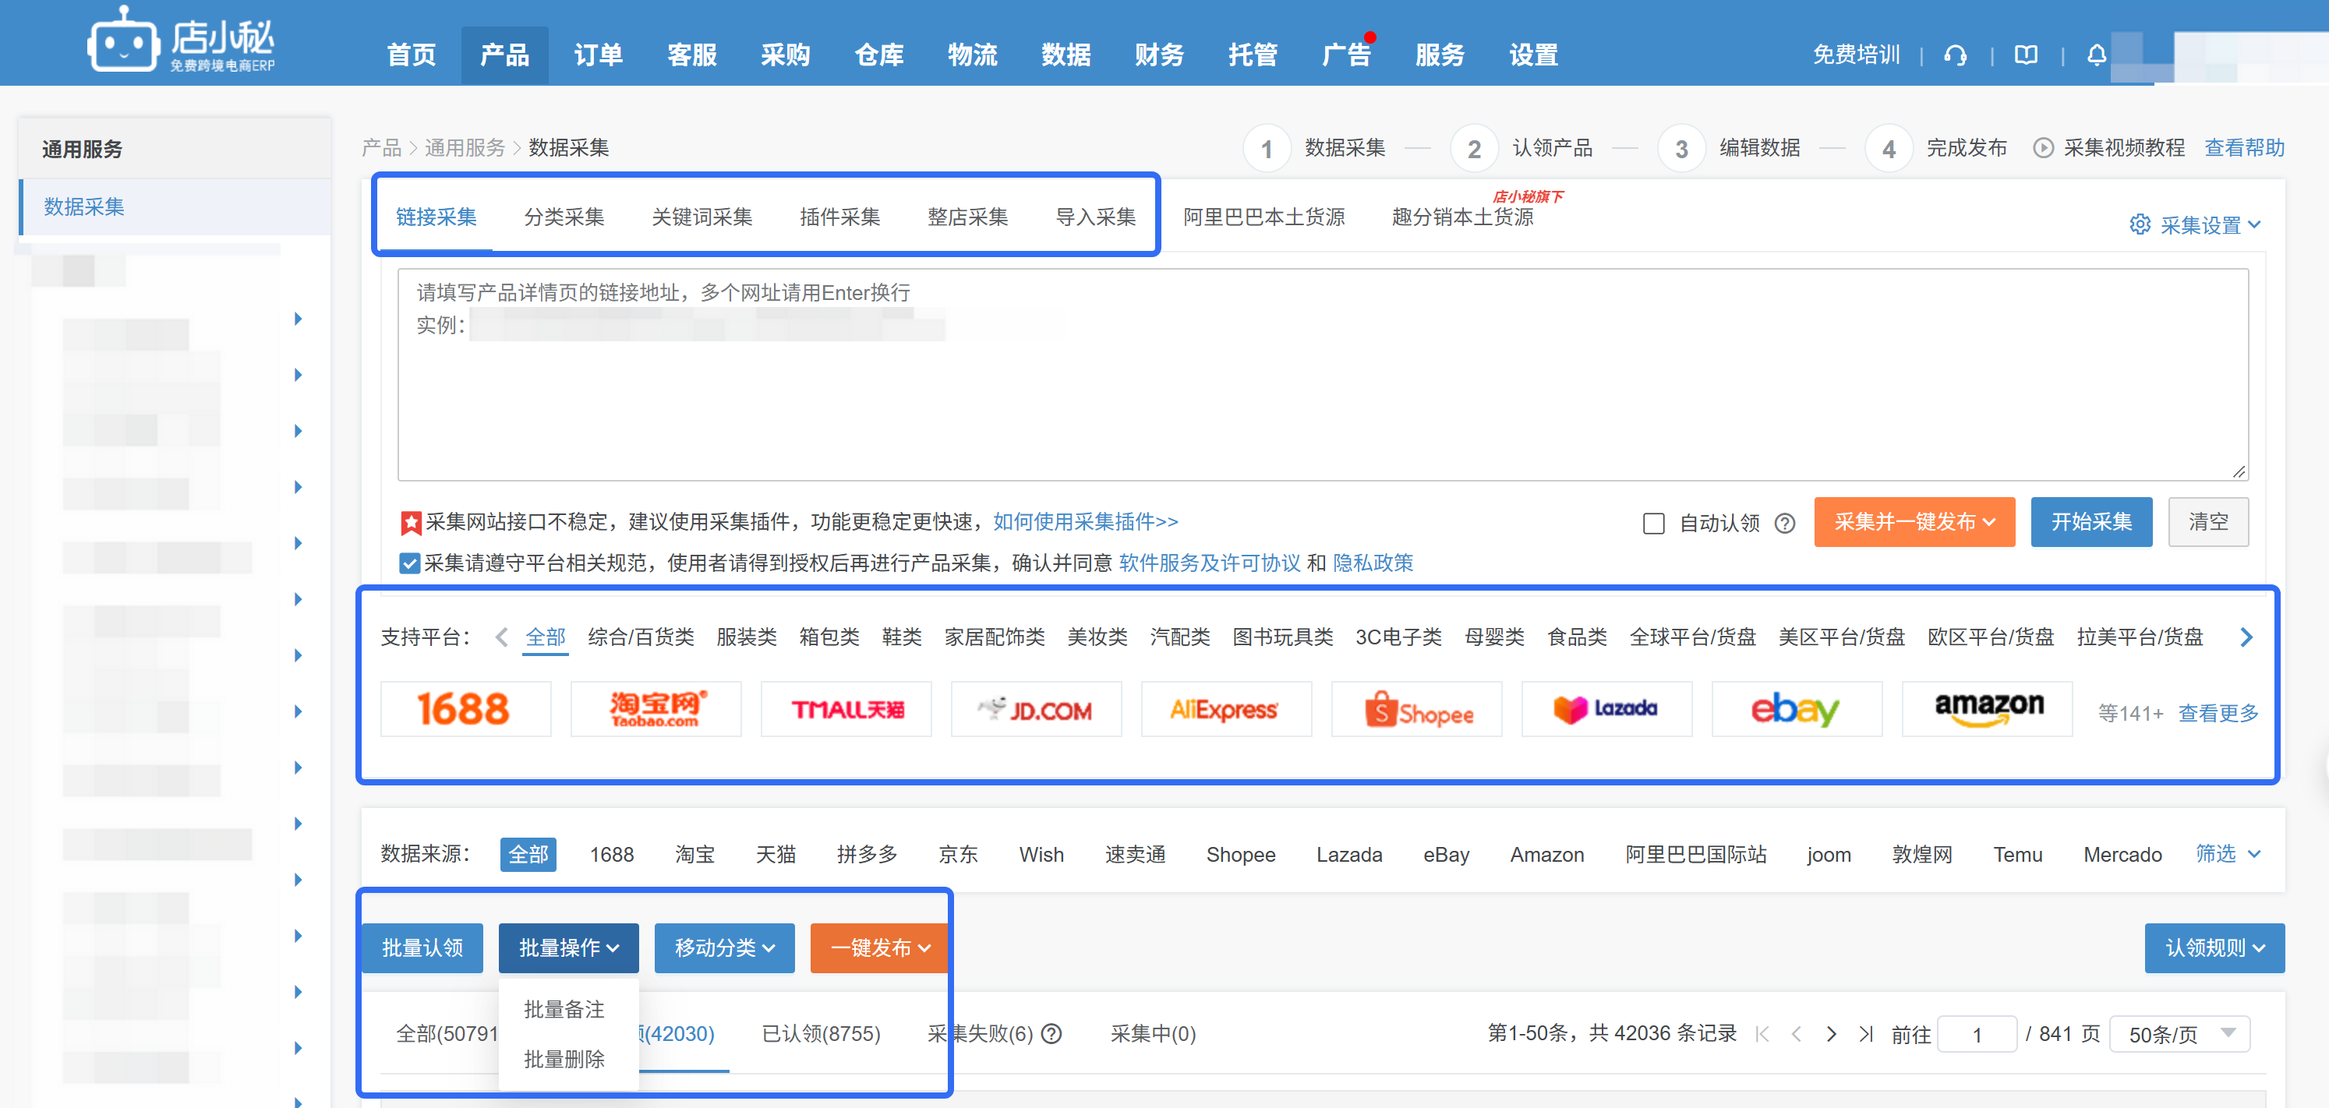
Task: Open the 50条/页 page size selector
Action: pyautogui.click(x=2179, y=1034)
